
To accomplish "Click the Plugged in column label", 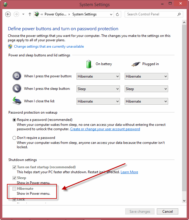I will pos(150,64).
